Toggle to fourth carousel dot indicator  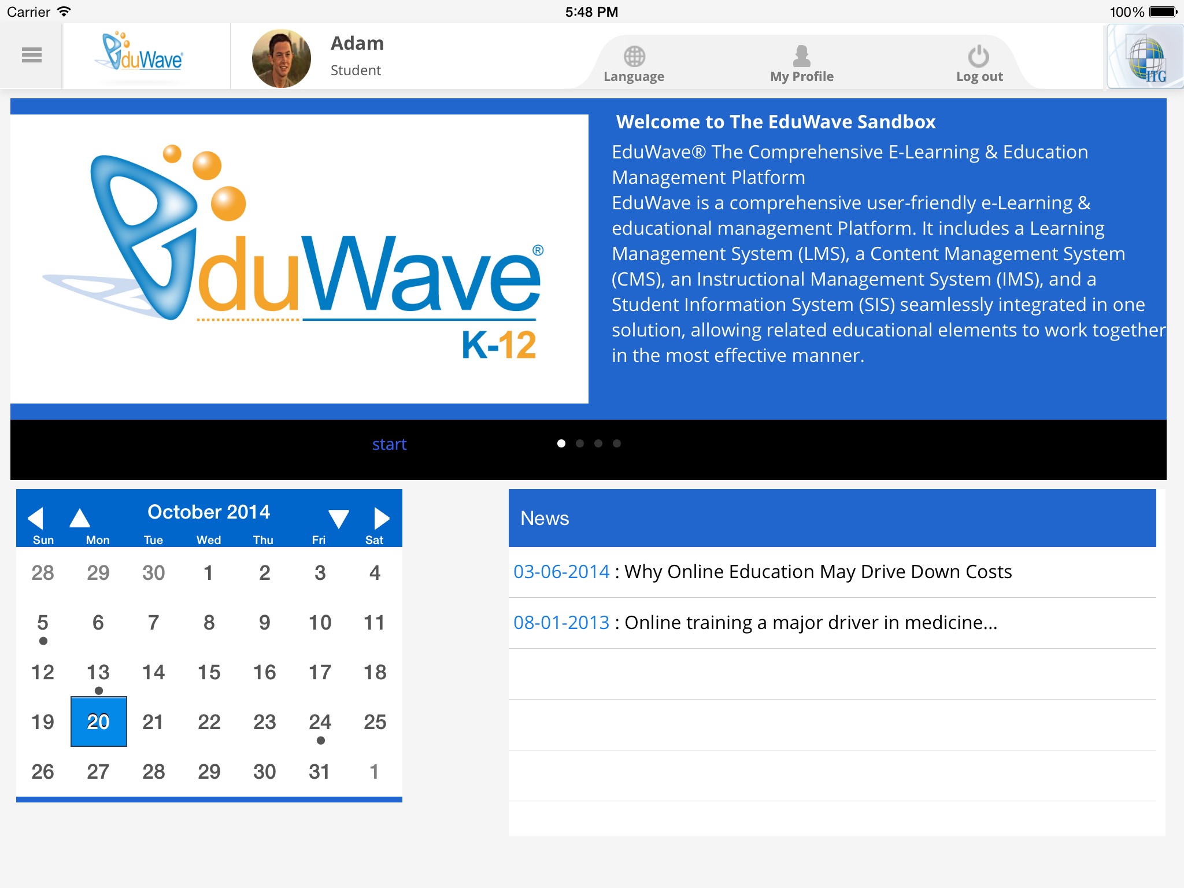616,443
